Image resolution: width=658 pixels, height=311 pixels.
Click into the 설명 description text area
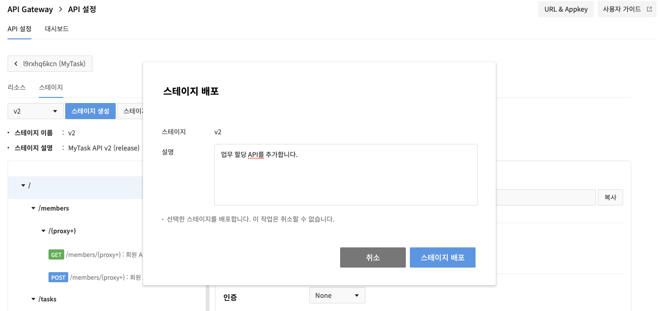346,175
